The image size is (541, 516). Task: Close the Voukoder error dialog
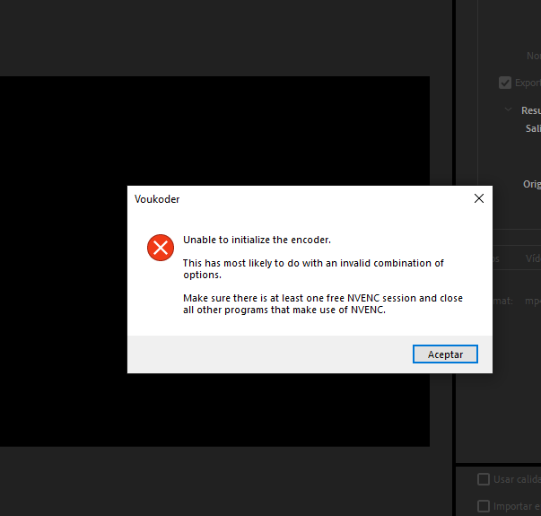478,198
